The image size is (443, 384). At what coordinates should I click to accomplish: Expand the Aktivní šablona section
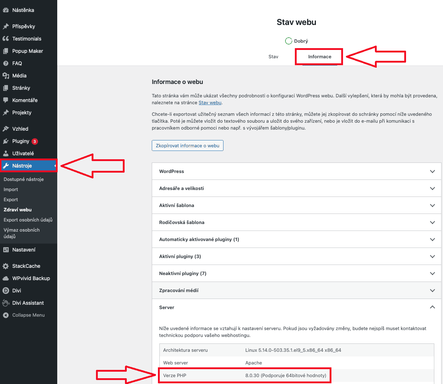point(297,205)
